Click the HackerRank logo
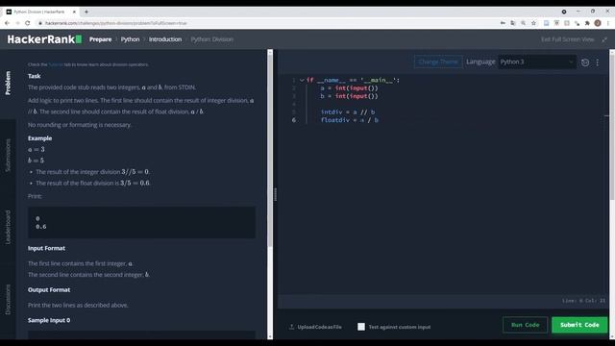 (44, 39)
